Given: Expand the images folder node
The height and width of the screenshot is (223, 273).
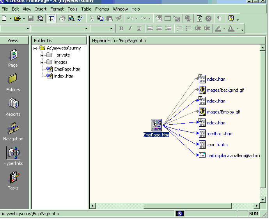Looking at the screenshot, I should click(x=43, y=62).
